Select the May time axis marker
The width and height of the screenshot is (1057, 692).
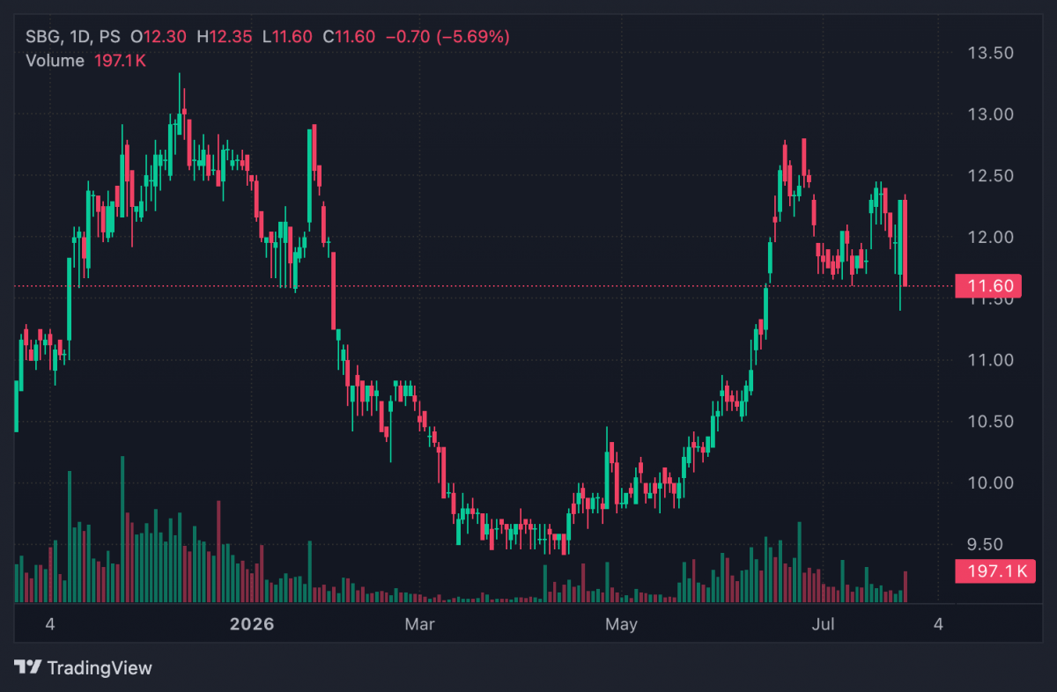622,625
